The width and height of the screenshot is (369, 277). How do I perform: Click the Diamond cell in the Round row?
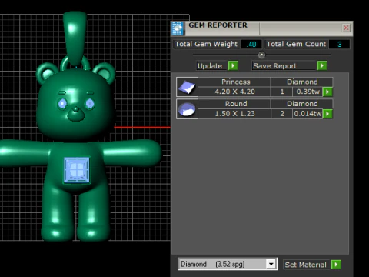click(302, 104)
